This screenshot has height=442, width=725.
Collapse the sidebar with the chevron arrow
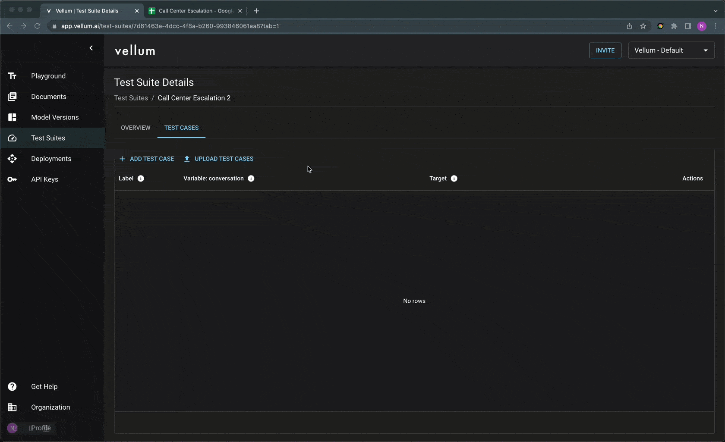click(91, 48)
